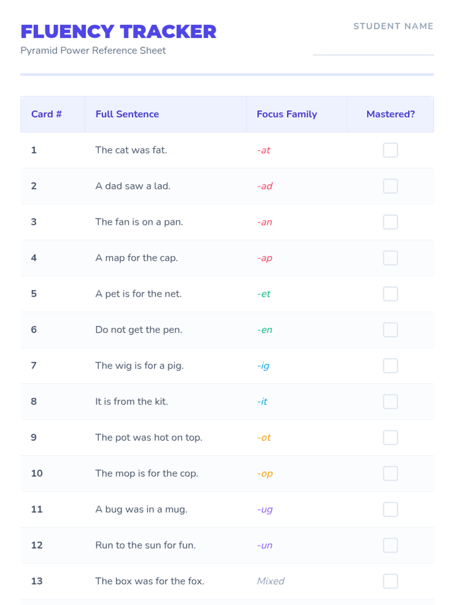454x605 pixels.
Task: Mark card 13 Mixed sentence as mastered
Action: tap(390, 581)
